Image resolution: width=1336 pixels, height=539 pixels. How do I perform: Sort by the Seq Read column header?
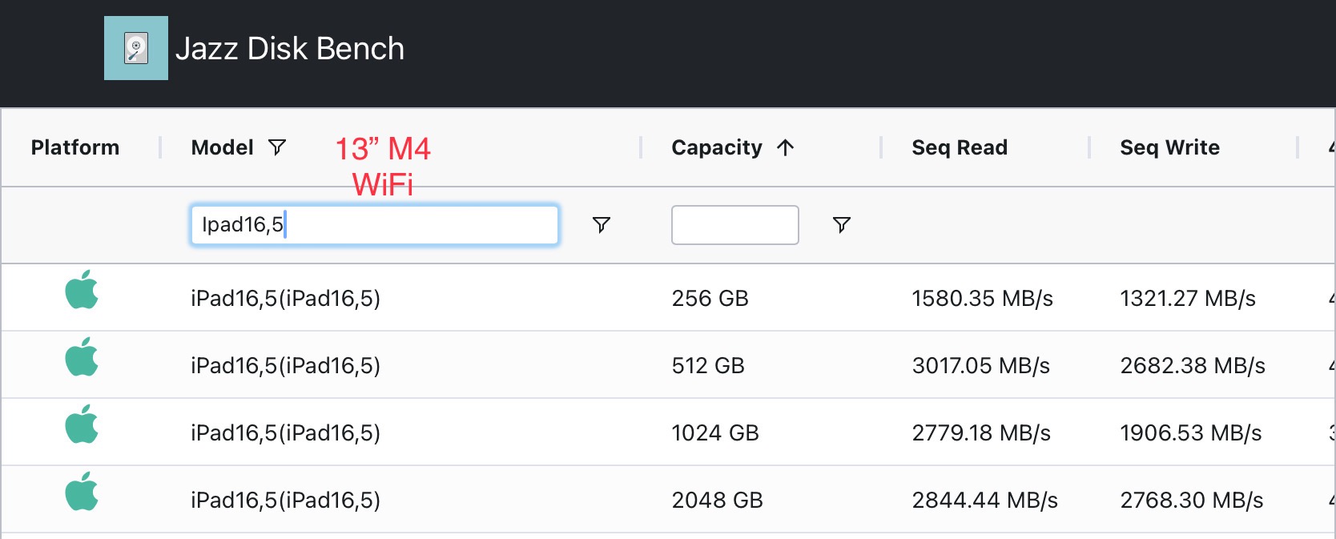(960, 147)
